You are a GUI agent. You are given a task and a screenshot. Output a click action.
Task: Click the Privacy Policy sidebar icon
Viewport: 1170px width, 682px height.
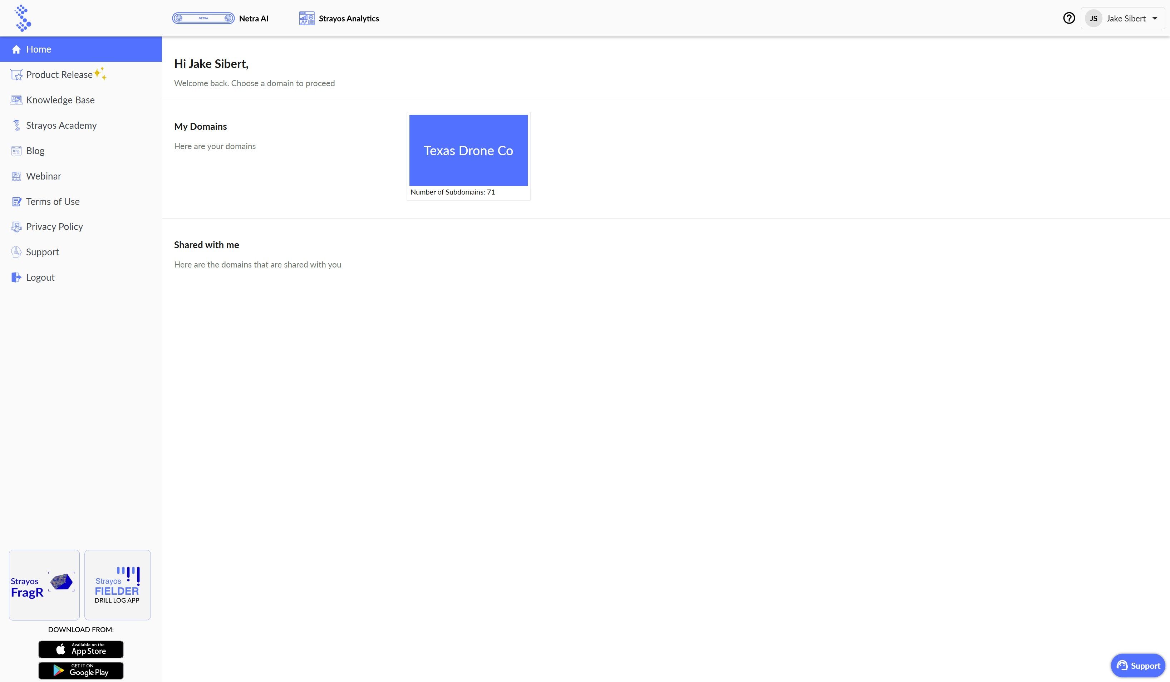(16, 227)
